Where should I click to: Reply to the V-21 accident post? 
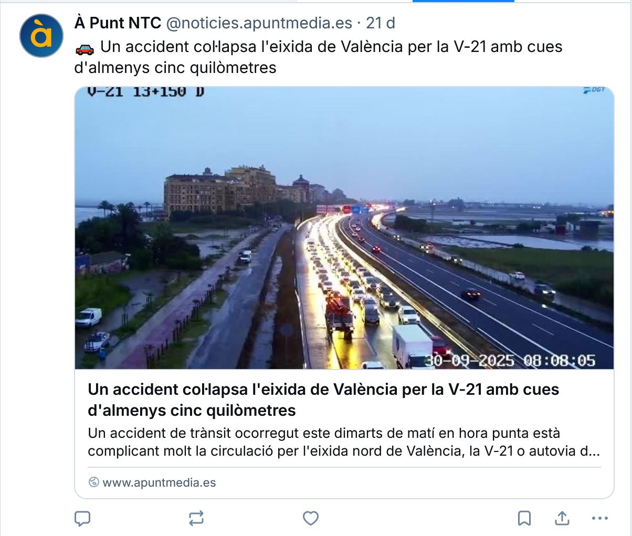82,519
